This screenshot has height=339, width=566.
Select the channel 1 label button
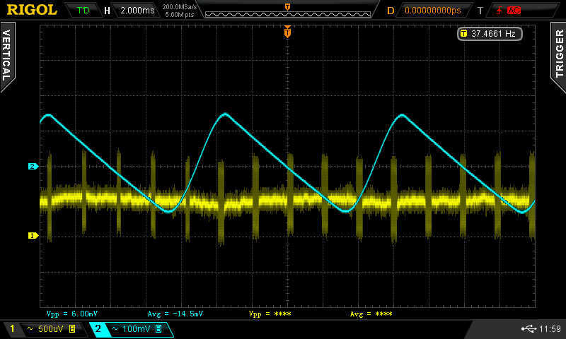point(12,328)
